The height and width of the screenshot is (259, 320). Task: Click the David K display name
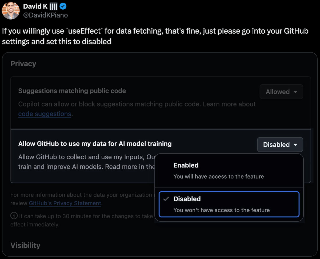click(35, 6)
